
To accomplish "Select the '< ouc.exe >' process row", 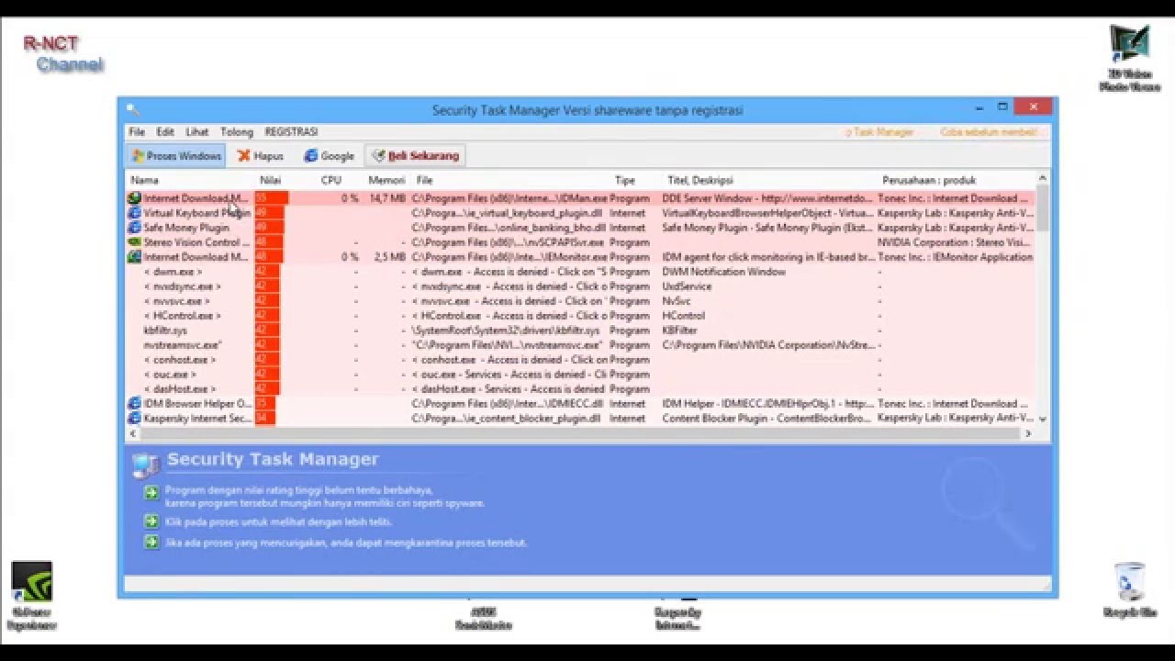I will [x=580, y=375].
